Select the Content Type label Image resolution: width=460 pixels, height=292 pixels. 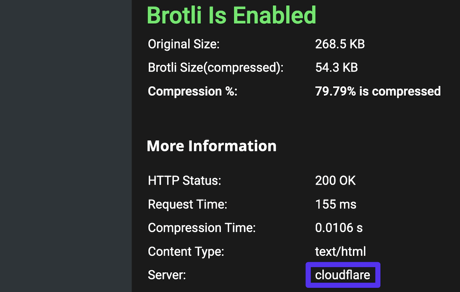[x=186, y=252]
